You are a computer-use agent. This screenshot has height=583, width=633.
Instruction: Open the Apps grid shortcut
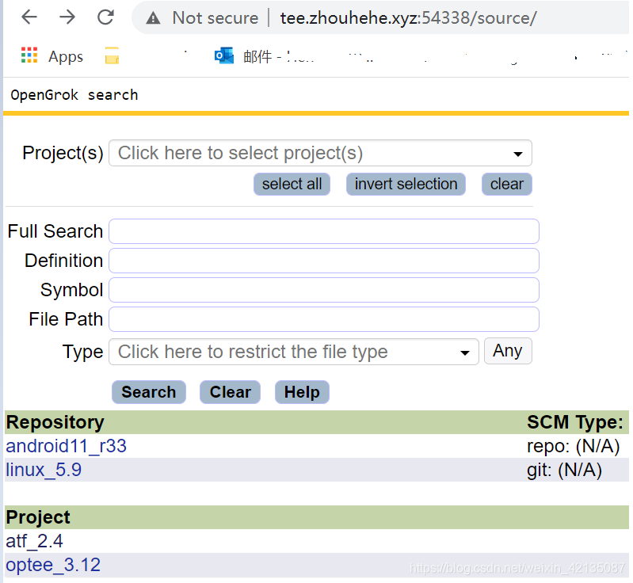[x=29, y=55]
